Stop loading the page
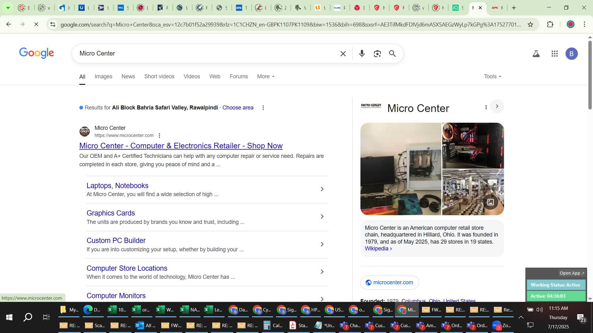The width and height of the screenshot is (593, 333). [36, 24]
